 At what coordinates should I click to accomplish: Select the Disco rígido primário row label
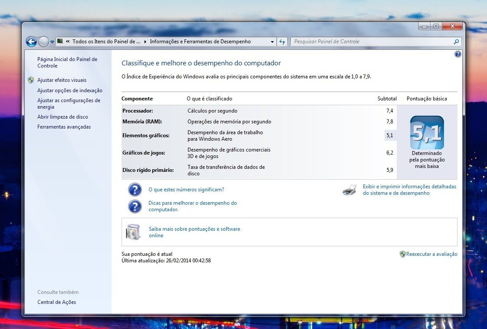click(148, 170)
